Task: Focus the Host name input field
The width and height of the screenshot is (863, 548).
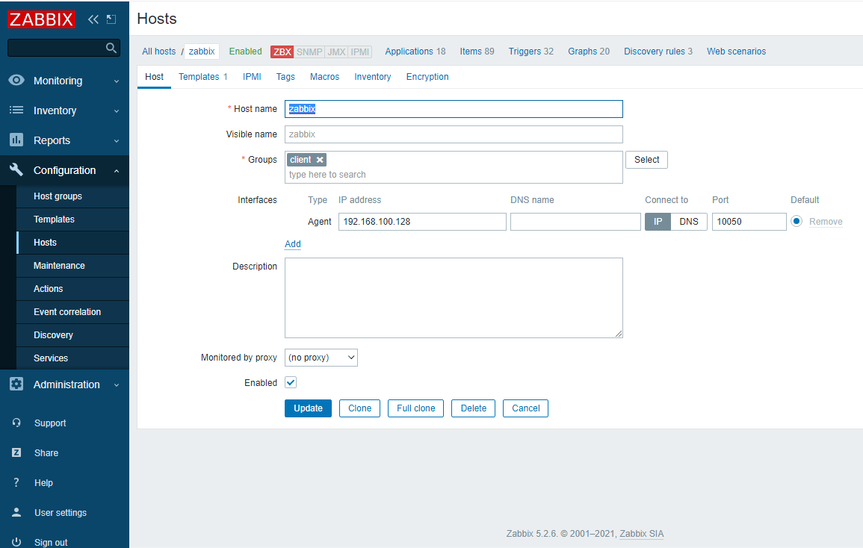Action: [454, 109]
